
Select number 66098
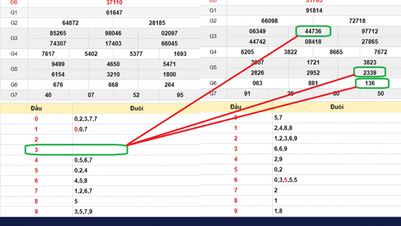(269, 21)
